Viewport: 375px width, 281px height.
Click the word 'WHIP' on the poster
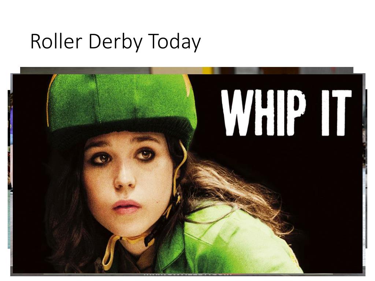[x=264, y=113]
